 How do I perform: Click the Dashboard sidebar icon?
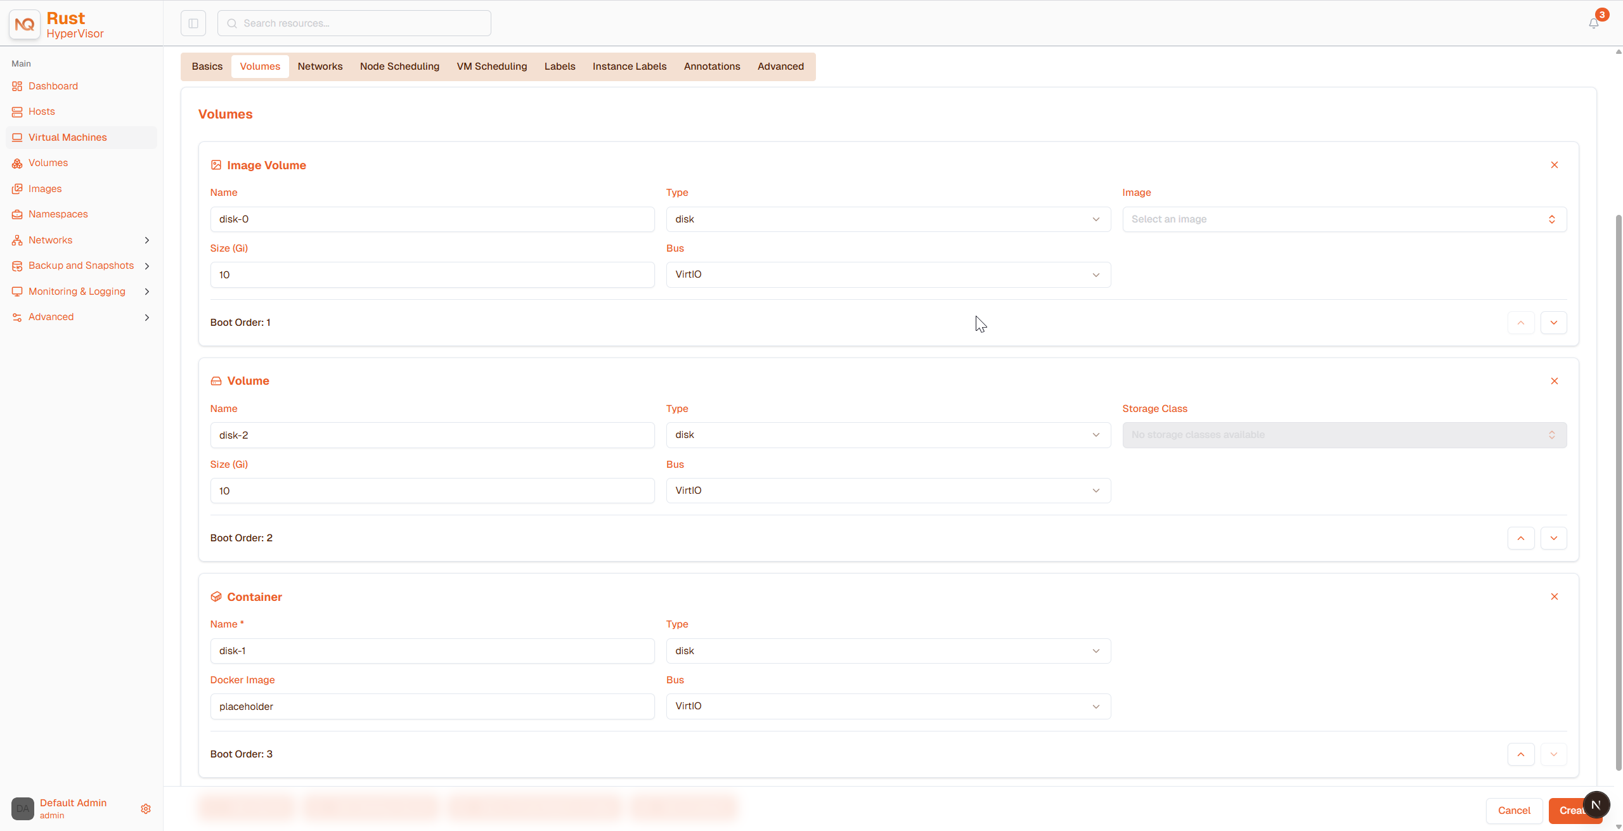coord(17,86)
